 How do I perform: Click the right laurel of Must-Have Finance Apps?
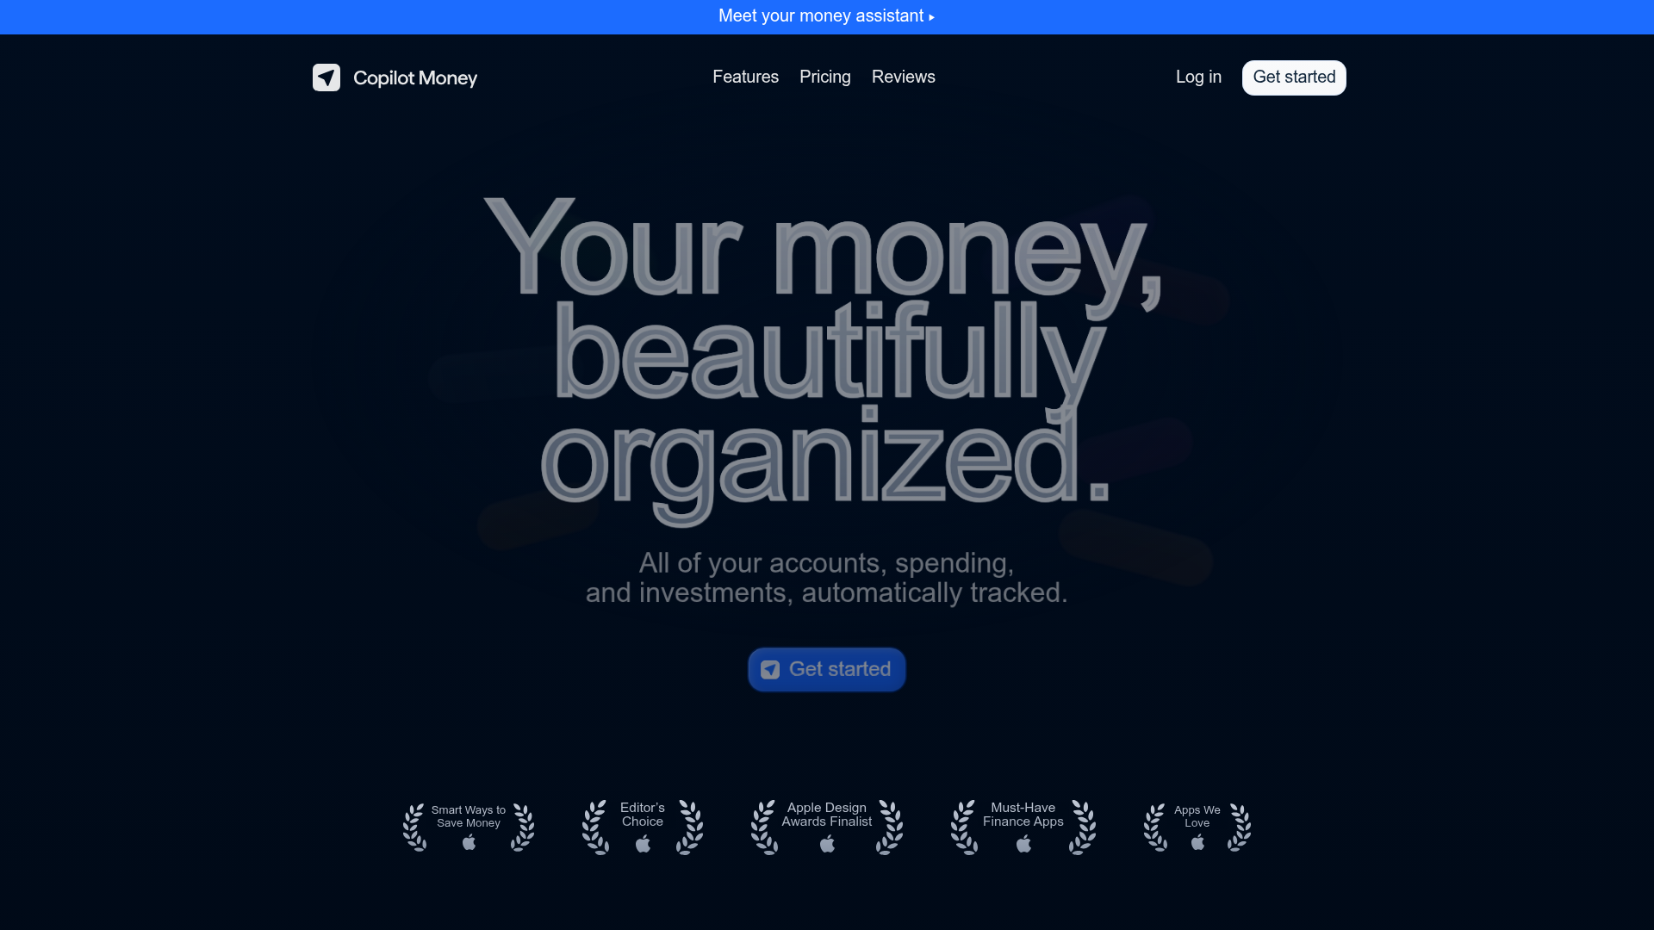(x=1083, y=828)
